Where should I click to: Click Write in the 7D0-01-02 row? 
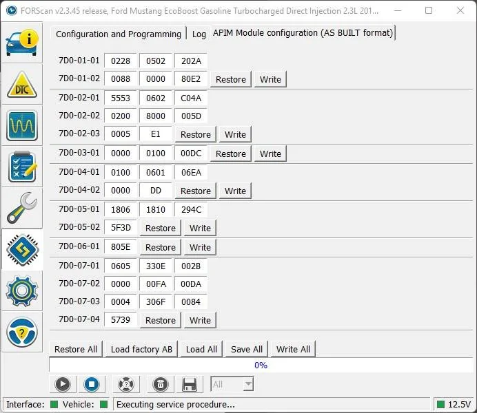(270, 79)
